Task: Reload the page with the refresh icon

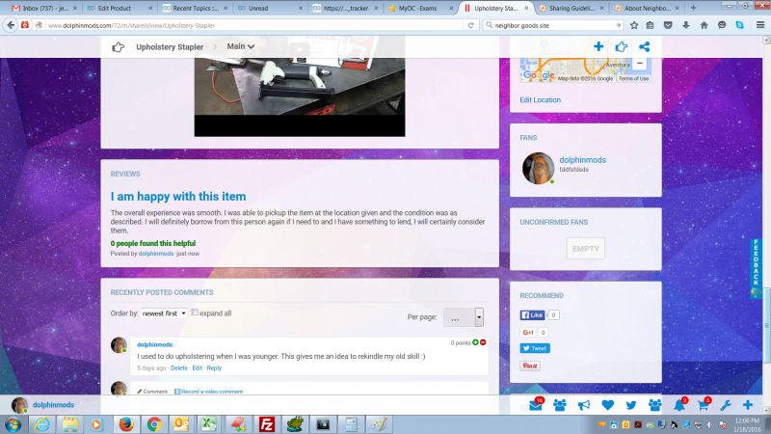Action: tap(470, 25)
